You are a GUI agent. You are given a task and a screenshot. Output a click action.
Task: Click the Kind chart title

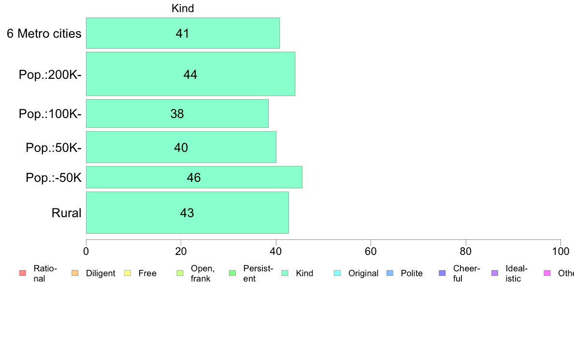point(183,8)
